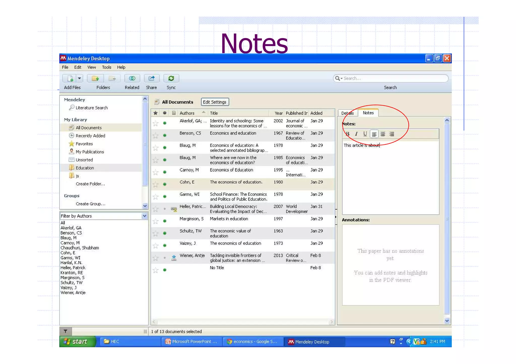Image resolution: width=516 pixels, height=364 pixels.
Task: Align note text right
Action: pos(392,134)
